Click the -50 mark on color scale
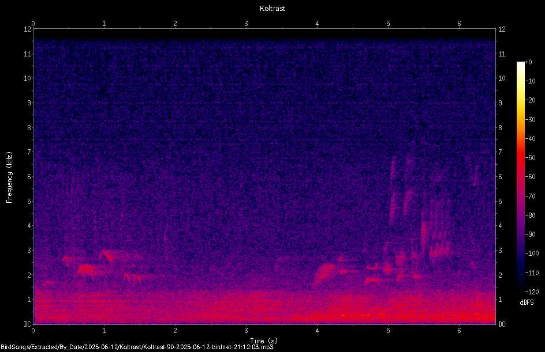 pyautogui.click(x=530, y=157)
